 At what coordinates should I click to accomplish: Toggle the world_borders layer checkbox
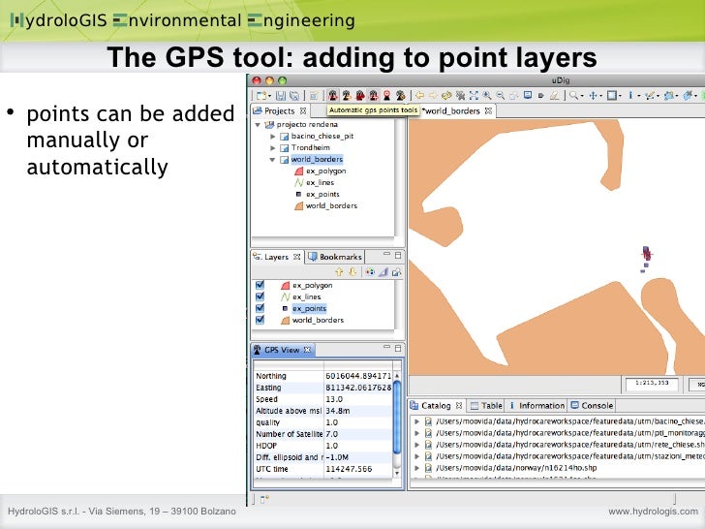(260, 320)
